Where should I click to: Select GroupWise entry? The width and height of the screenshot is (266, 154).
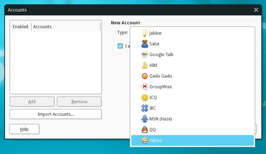(192, 87)
